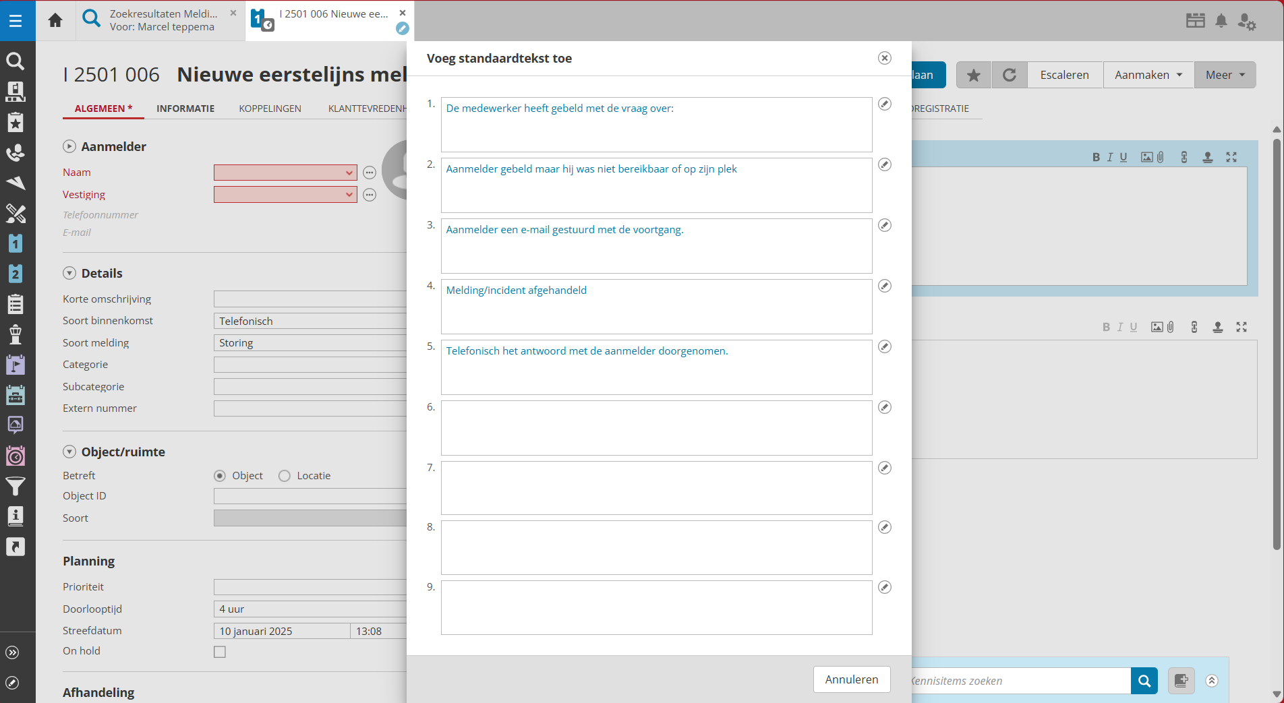This screenshot has width=1284, height=703.
Task: Switch to the KOPPELINGEN tab
Action: tap(270, 109)
